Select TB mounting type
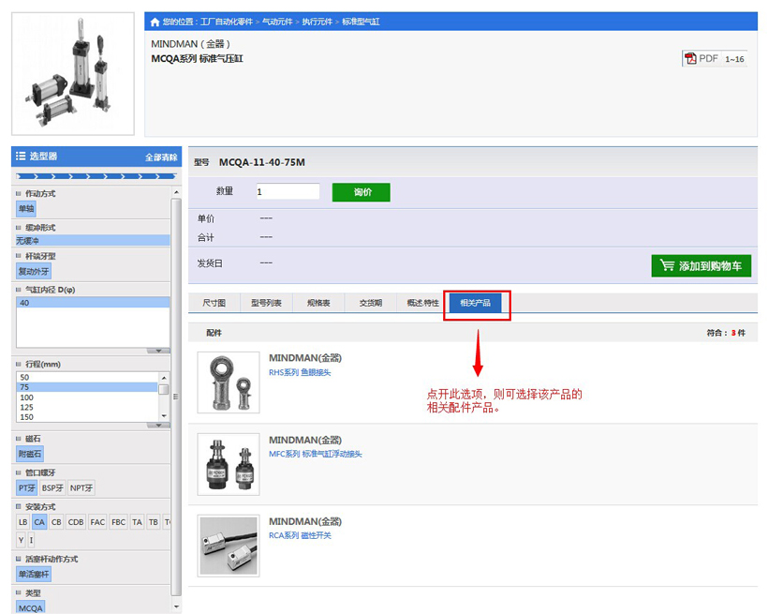The width and height of the screenshot is (768, 614). (154, 522)
